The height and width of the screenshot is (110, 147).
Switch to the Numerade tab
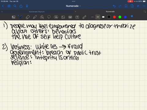point(110,12)
